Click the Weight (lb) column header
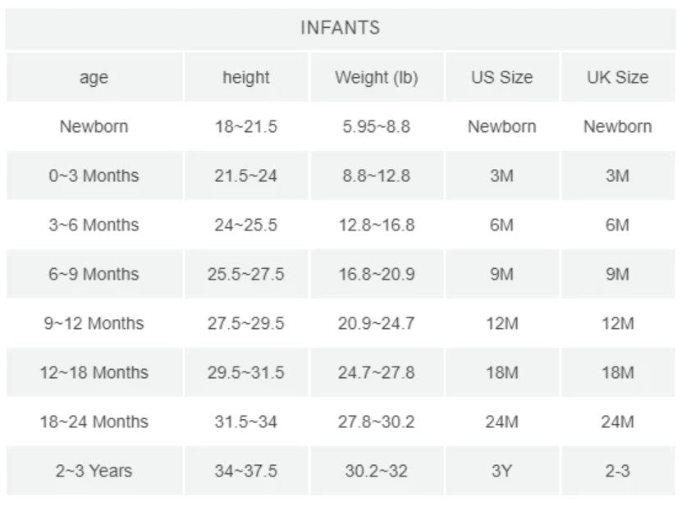 pos(376,78)
